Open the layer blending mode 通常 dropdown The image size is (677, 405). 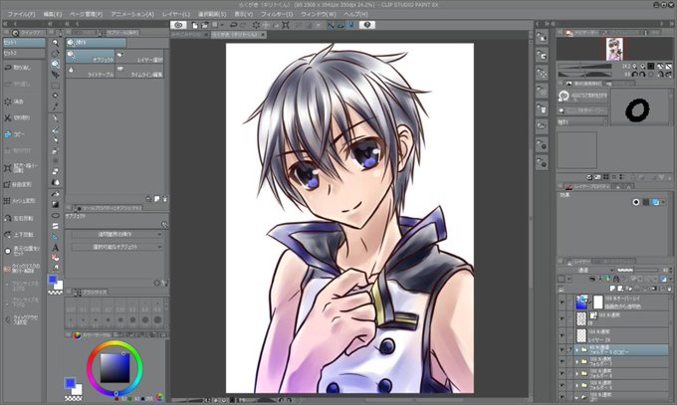coord(585,270)
